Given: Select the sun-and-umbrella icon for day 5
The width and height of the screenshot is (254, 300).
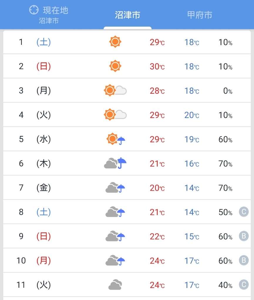Looking at the screenshot, I should click(x=116, y=139).
